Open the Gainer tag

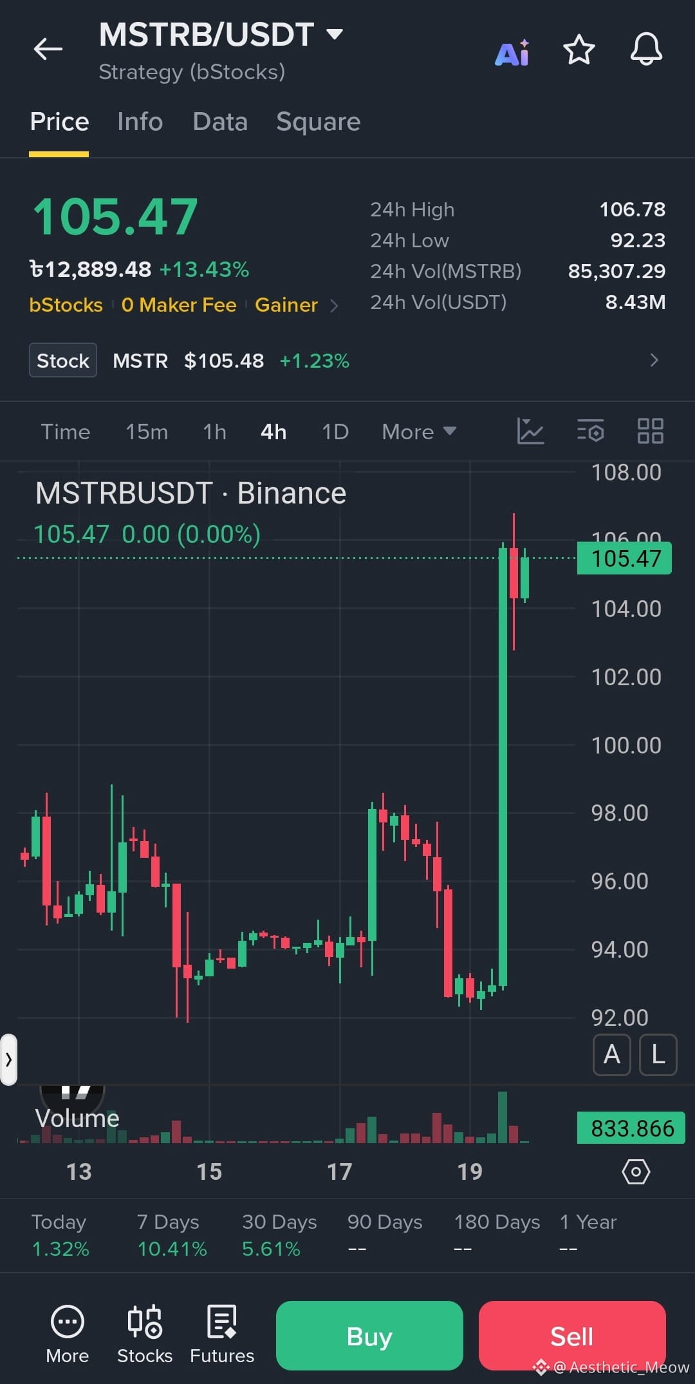(x=286, y=305)
